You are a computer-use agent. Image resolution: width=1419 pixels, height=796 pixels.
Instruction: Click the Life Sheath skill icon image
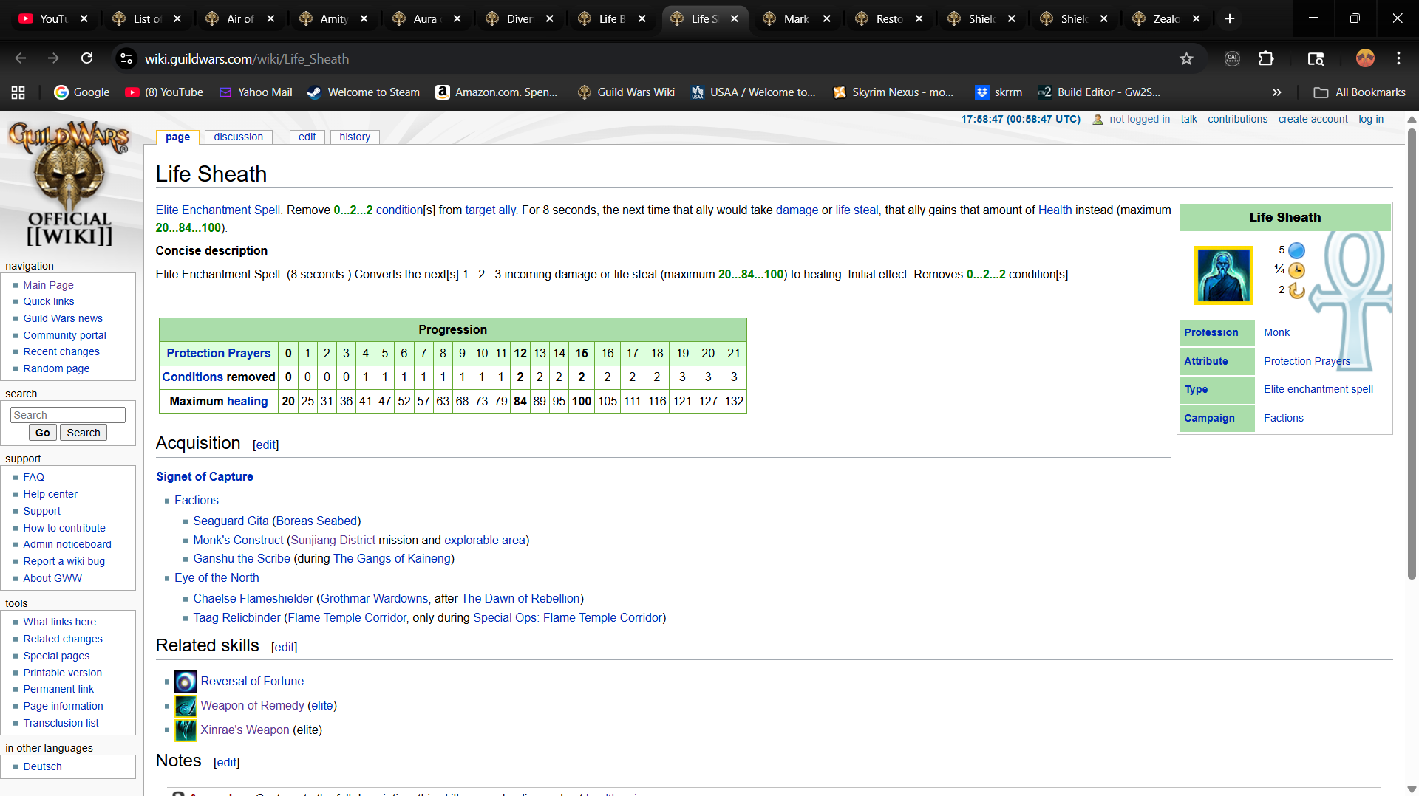tap(1223, 275)
